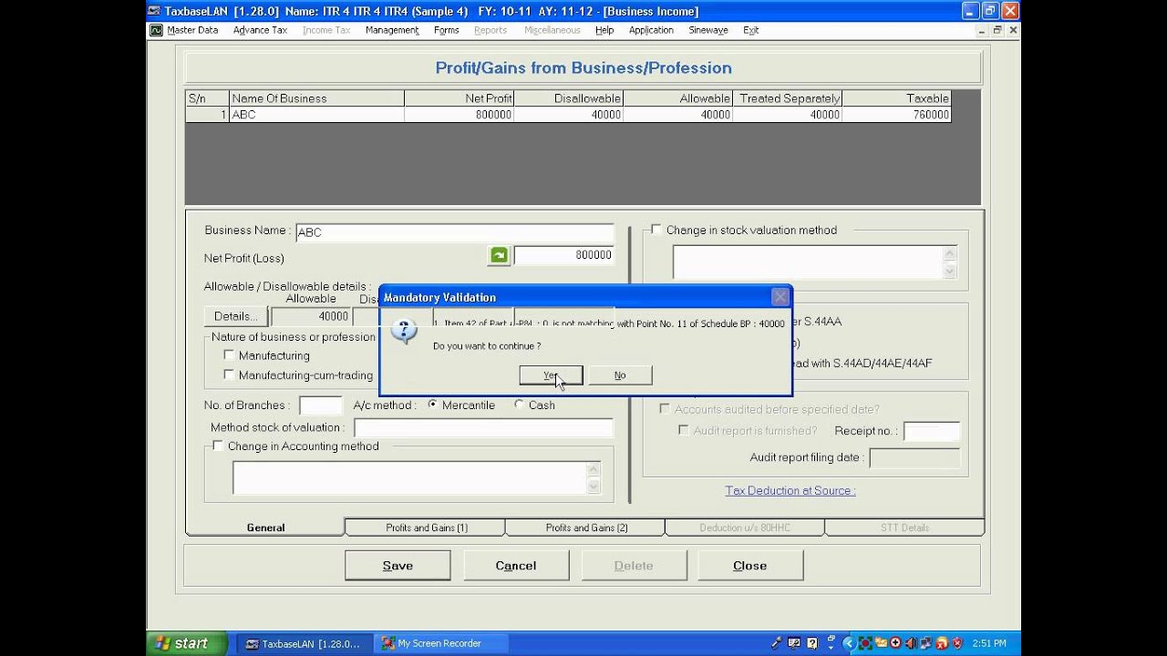Open the Tax Deduction at Source link

pos(790,490)
